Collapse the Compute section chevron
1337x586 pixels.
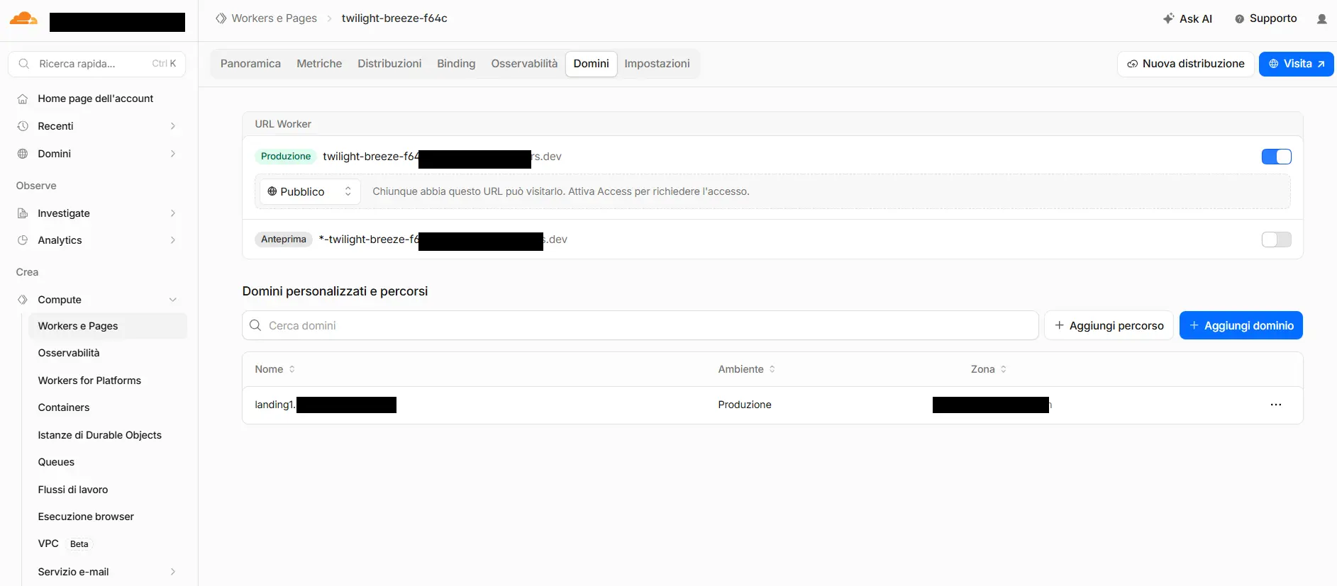pyautogui.click(x=172, y=300)
